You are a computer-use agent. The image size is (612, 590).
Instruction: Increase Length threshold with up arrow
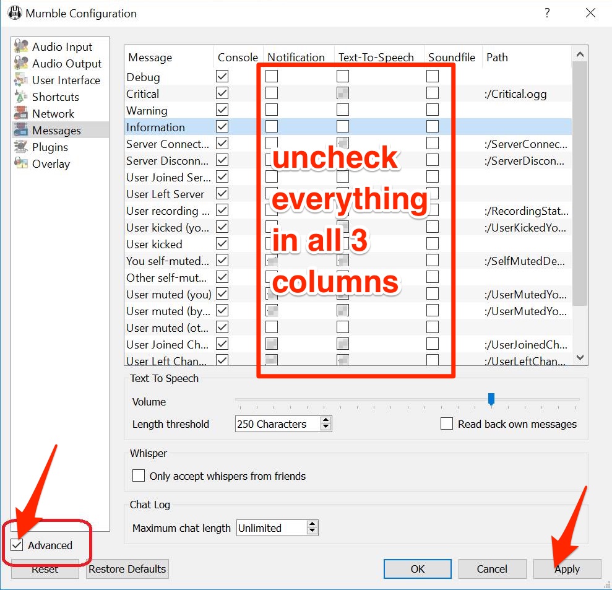pos(326,420)
